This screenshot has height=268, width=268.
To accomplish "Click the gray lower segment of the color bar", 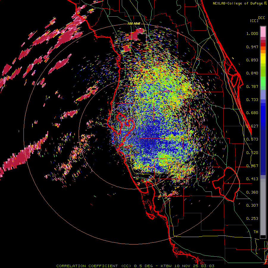I will [x=263, y=207].
